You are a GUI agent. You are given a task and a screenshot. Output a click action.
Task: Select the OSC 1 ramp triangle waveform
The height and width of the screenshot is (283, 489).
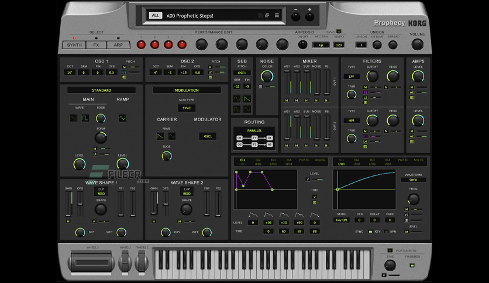click(x=122, y=118)
